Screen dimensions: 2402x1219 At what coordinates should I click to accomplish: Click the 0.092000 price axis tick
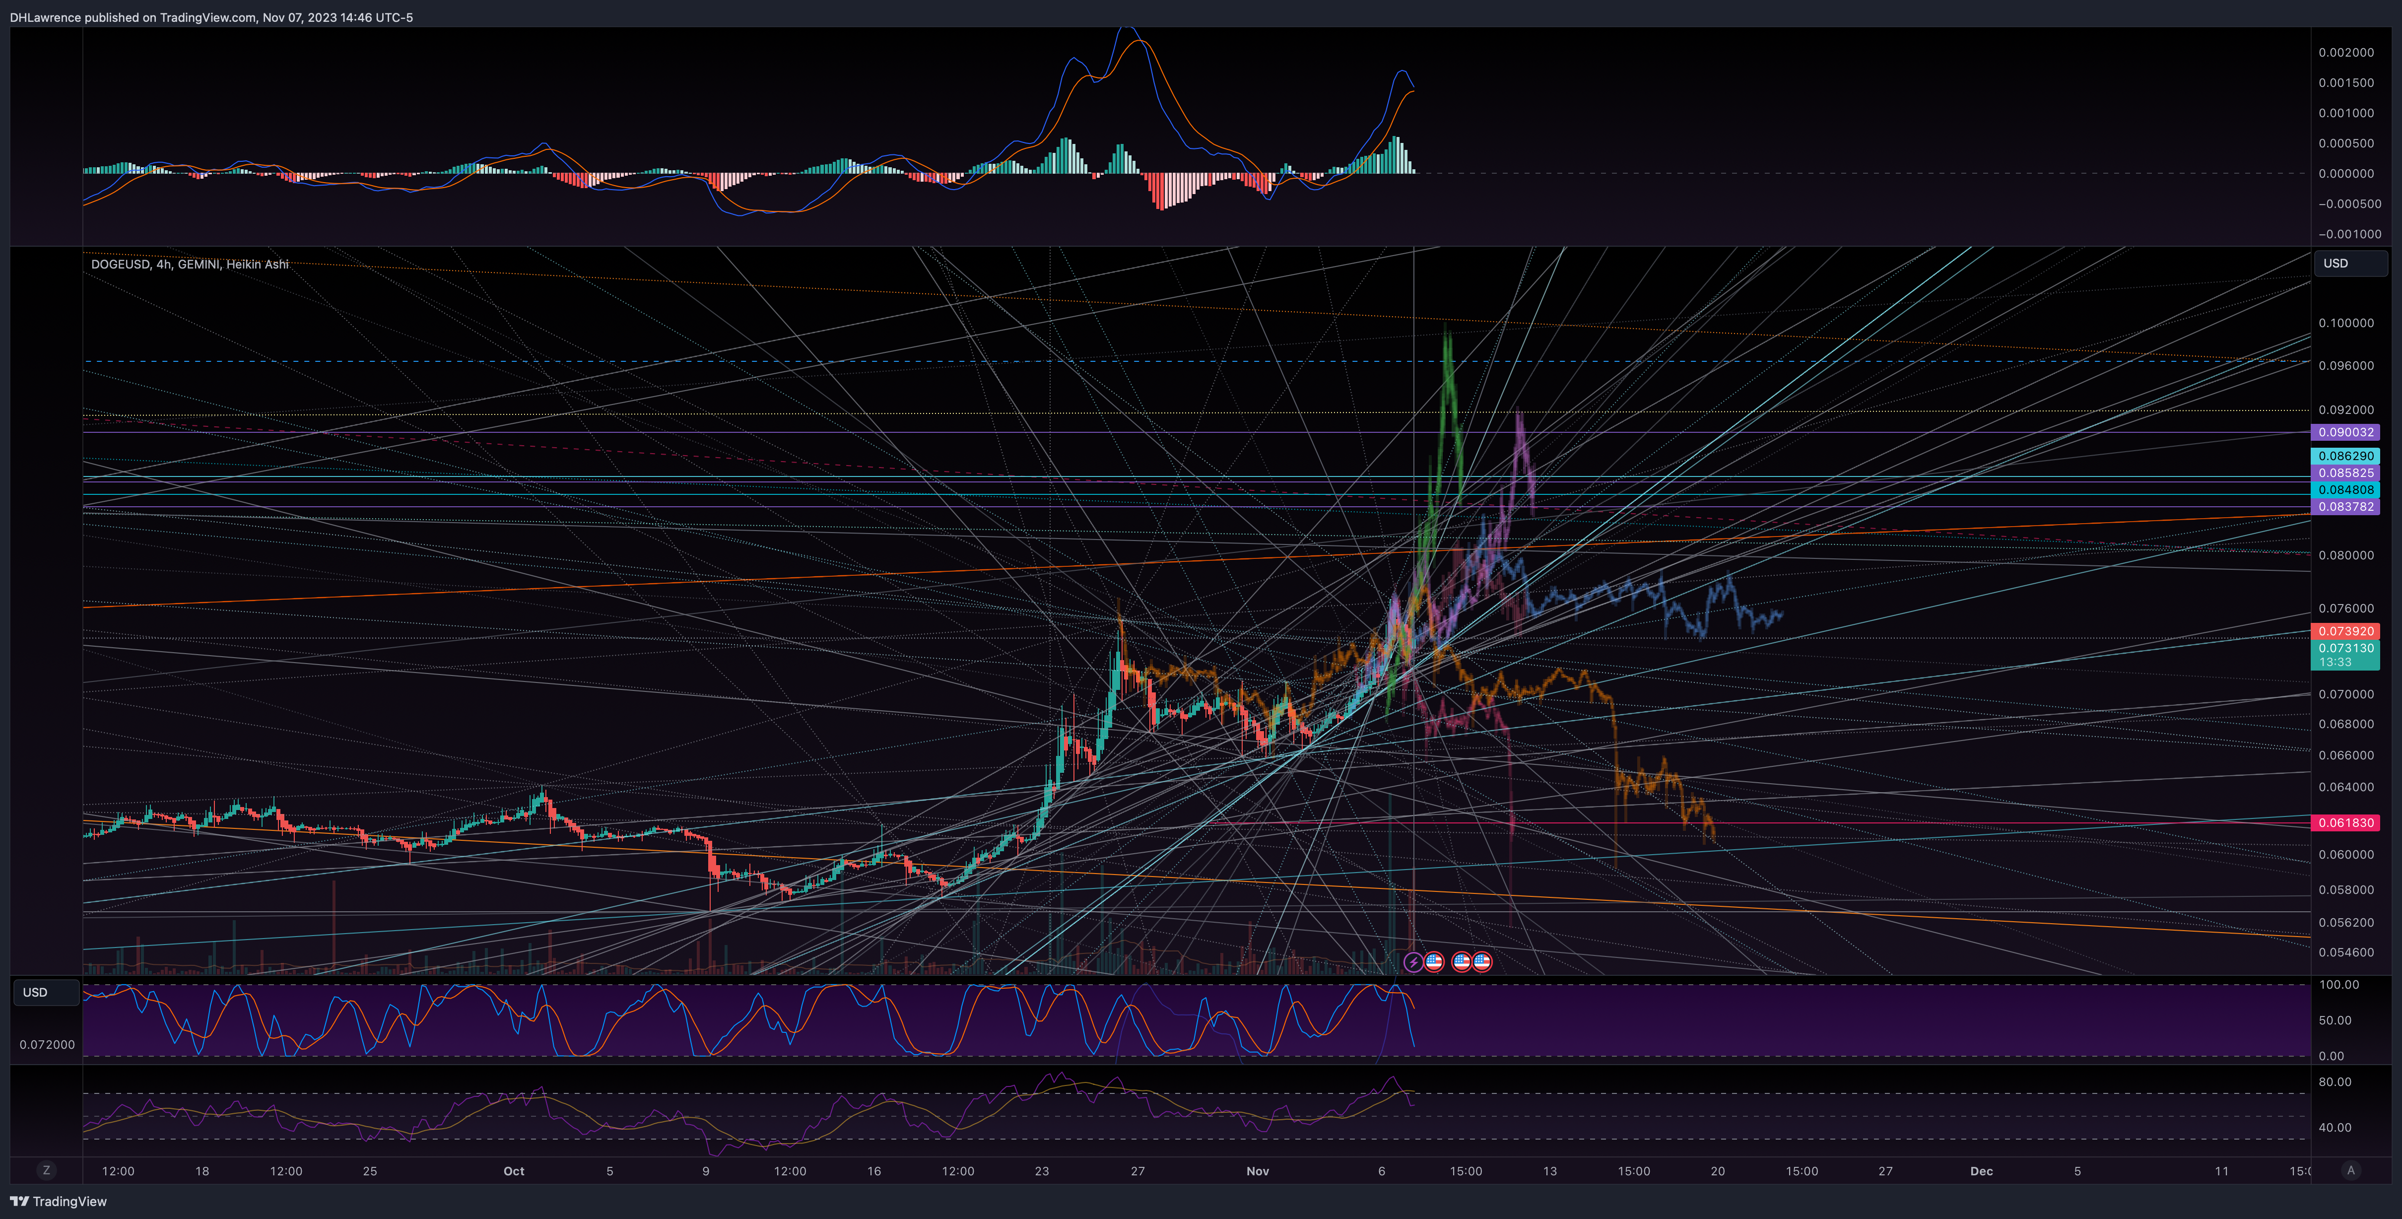(x=2346, y=409)
